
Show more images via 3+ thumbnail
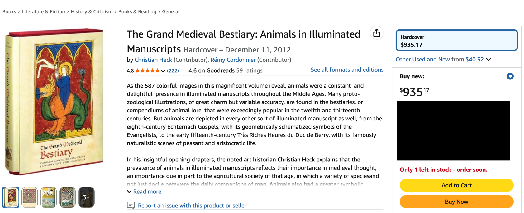click(x=86, y=197)
